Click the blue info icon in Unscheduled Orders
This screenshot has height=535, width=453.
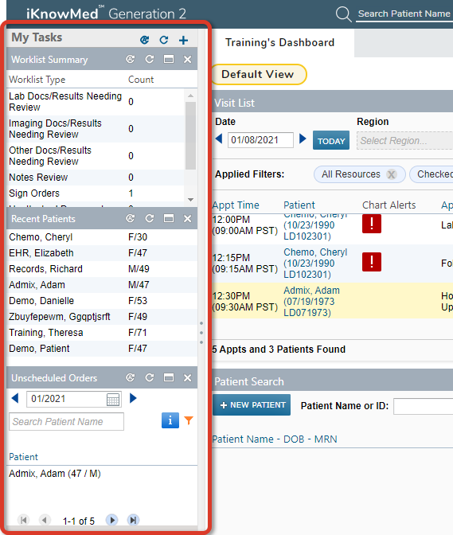click(170, 420)
